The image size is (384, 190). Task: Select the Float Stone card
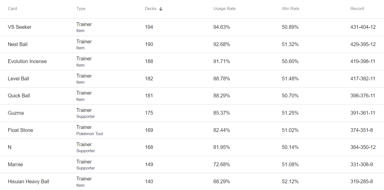(x=20, y=130)
